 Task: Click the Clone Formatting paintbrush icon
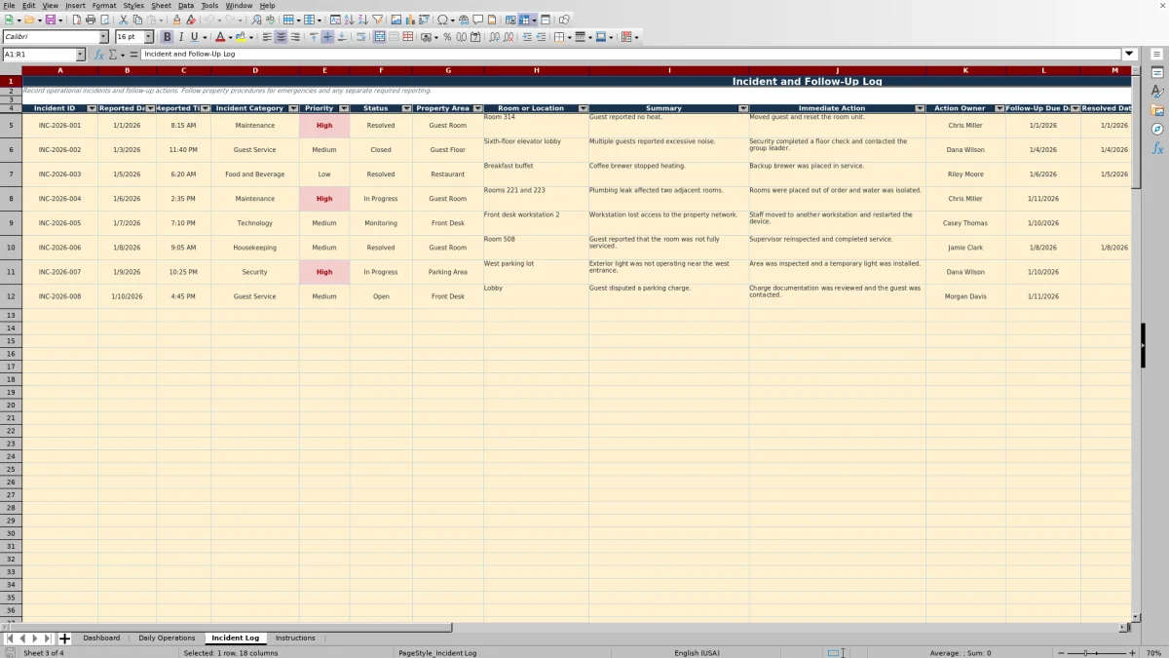tap(176, 19)
